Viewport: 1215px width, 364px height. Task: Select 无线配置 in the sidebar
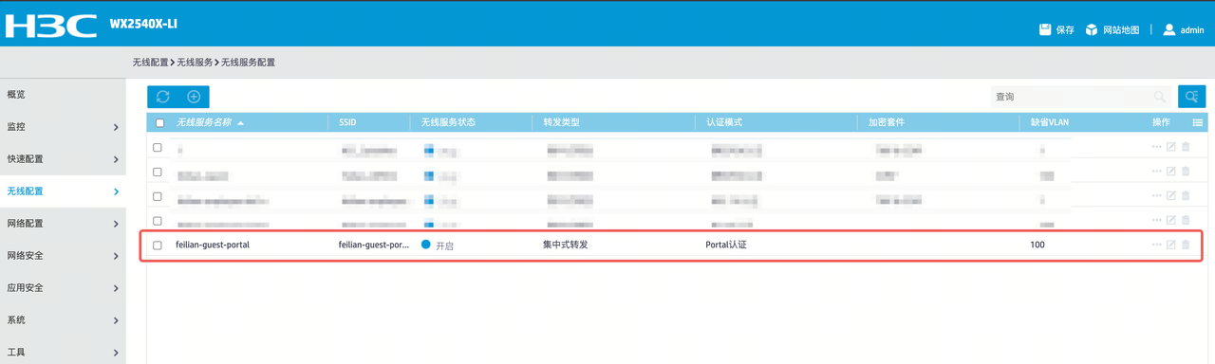pyautogui.click(x=63, y=191)
